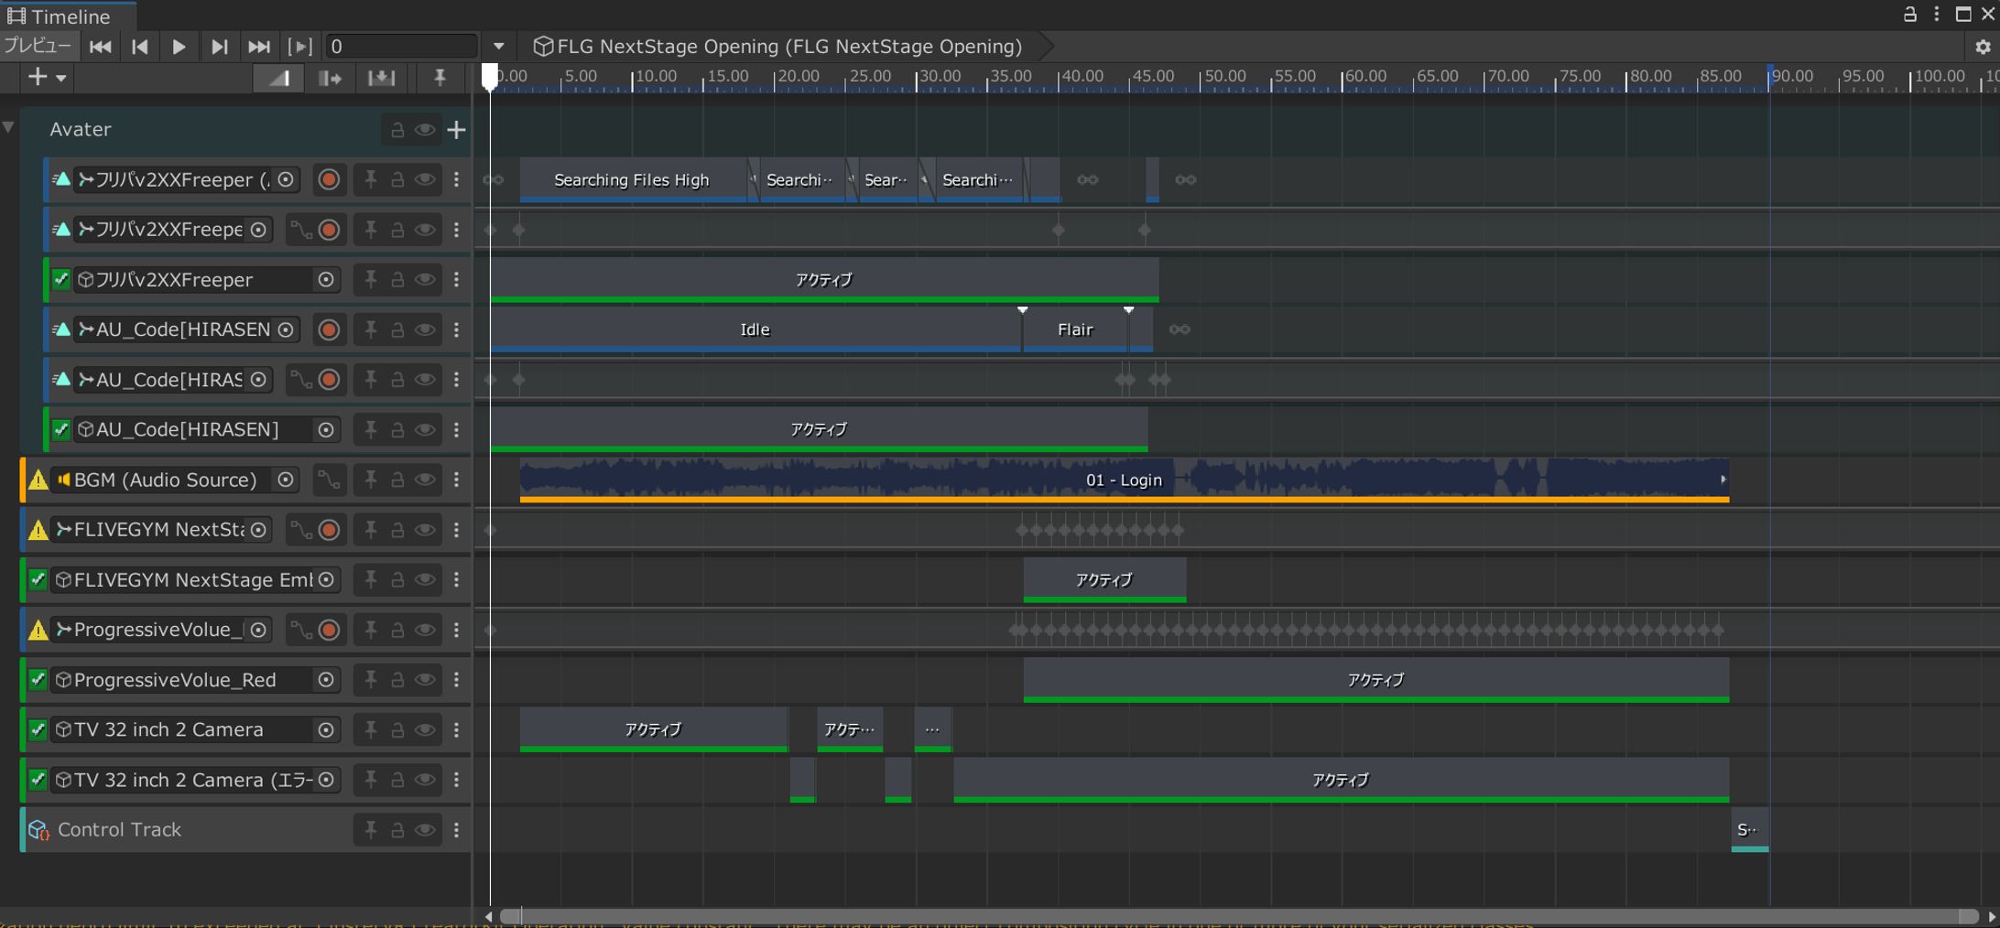Click the プレビュー preview button
This screenshot has width=2000, height=928.
click(x=38, y=46)
